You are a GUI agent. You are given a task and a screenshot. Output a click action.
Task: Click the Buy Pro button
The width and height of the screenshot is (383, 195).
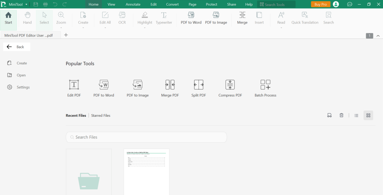(321, 4)
